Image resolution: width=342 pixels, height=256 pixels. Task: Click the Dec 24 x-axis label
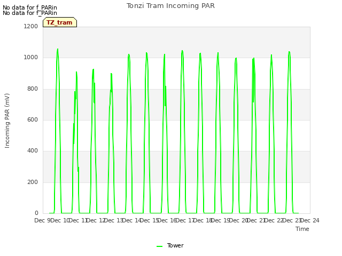tap(310, 220)
